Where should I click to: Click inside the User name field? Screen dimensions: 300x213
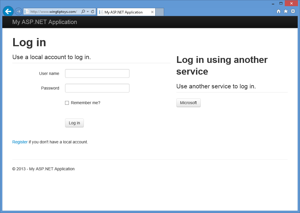click(x=97, y=73)
